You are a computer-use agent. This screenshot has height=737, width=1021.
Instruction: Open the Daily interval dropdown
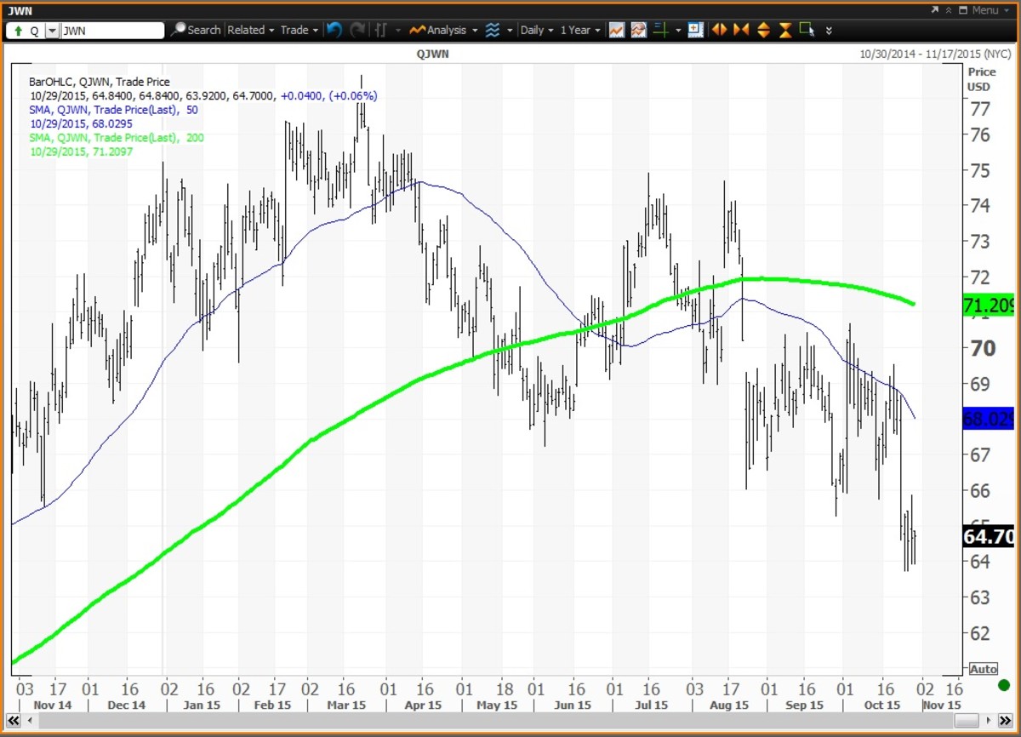[x=536, y=30]
